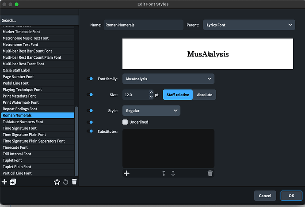Toggle Underlined override switch

(x=90, y=122)
